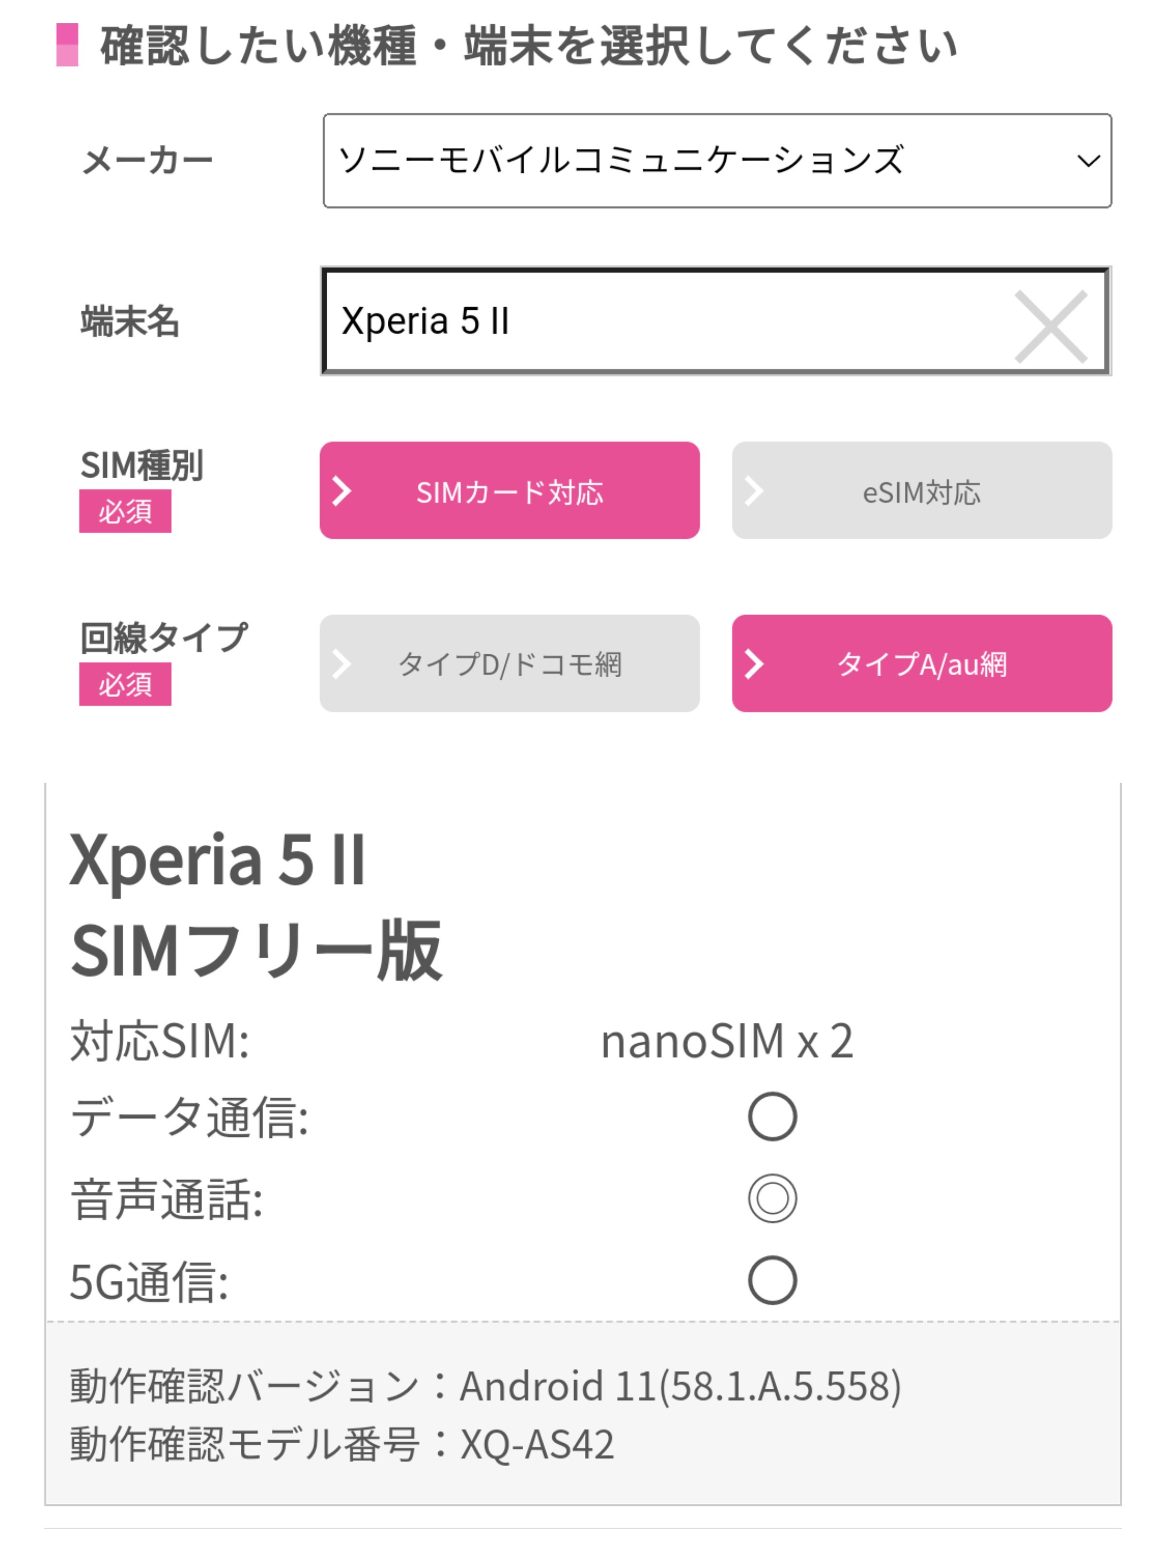
Task: Click the chevron arrow on タイプA/au網
Action: coord(753,664)
